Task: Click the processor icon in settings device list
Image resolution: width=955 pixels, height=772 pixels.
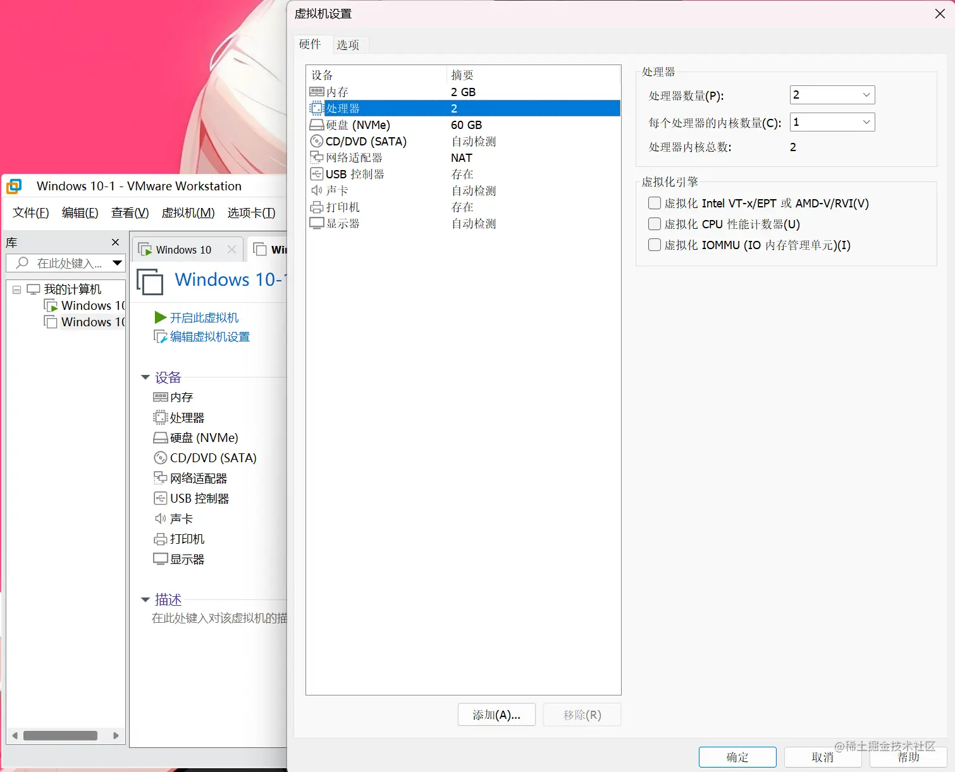Action: 317,108
